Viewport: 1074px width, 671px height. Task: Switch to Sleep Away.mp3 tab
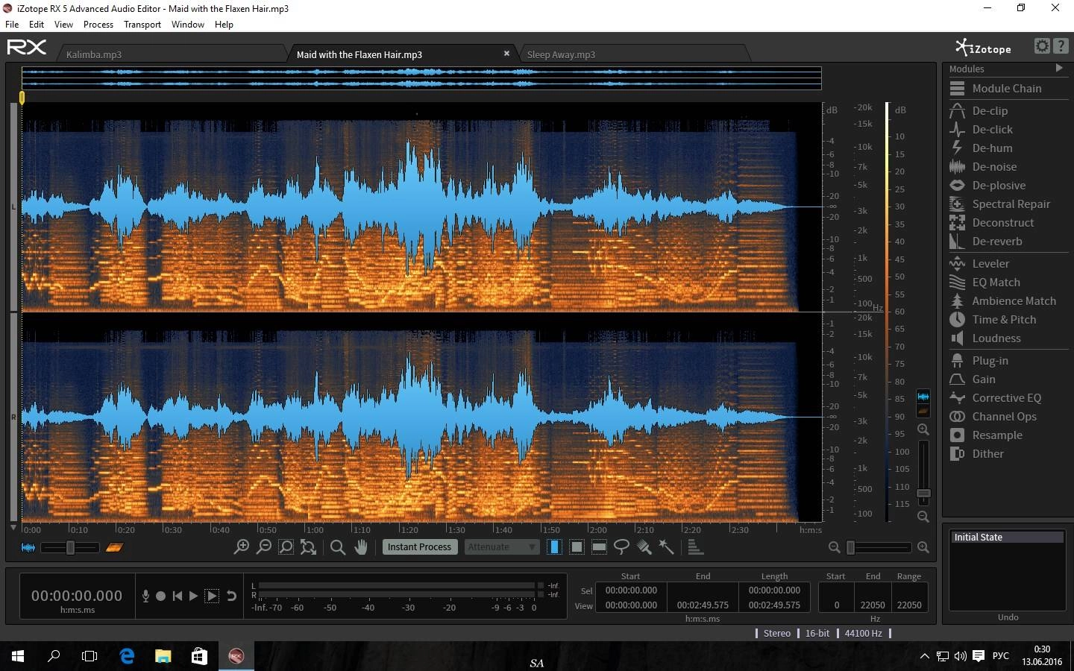pyautogui.click(x=561, y=54)
